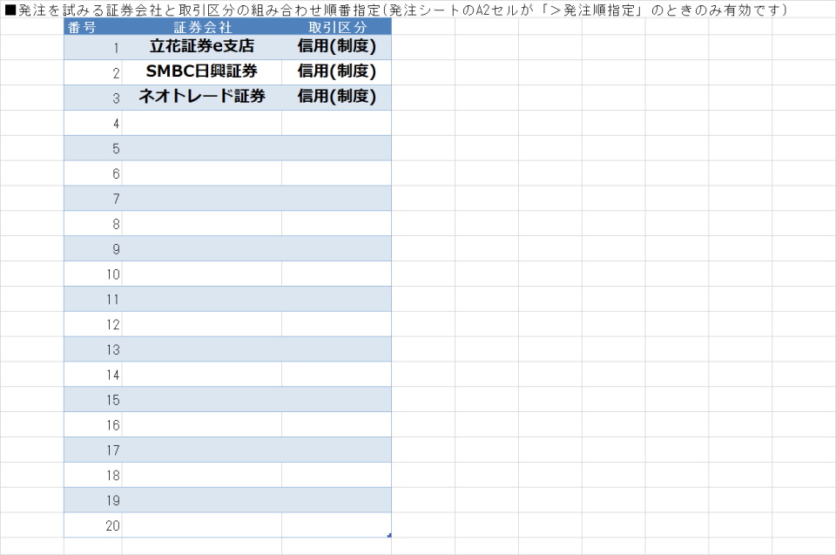
Task: Click the number 14 cell
Action: click(x=93, y=374)
